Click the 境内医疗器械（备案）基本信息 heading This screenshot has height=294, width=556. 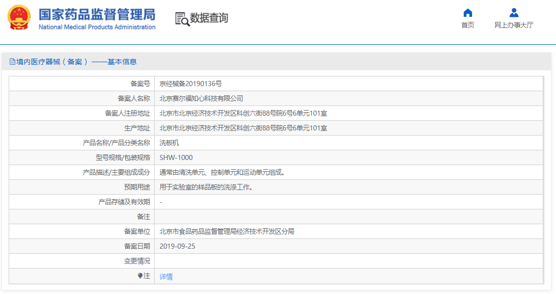[76, 62]
